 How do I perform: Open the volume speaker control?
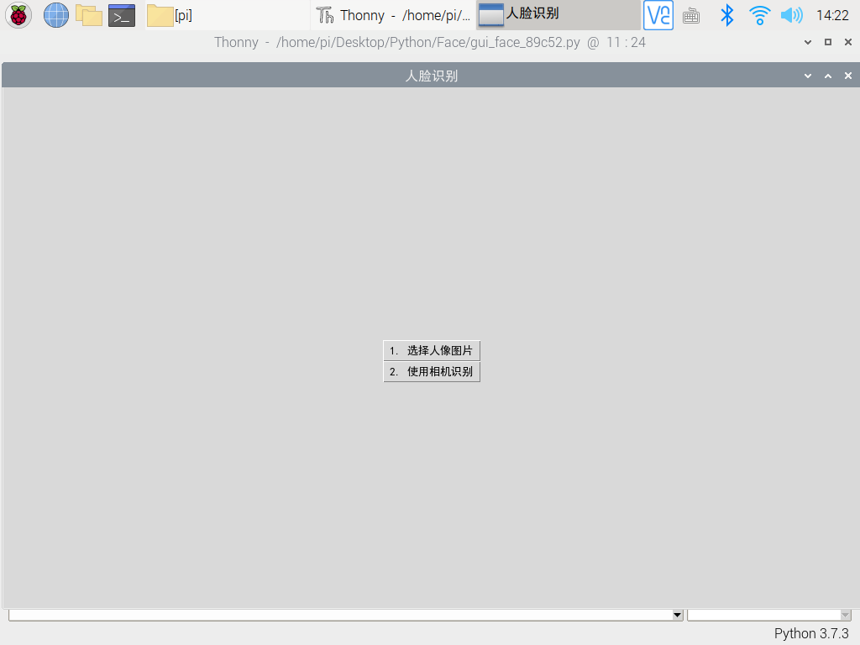click(x=791, y=15)
